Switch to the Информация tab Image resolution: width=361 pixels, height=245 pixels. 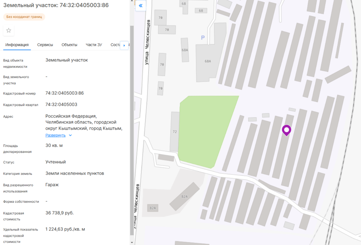point(17,45)
